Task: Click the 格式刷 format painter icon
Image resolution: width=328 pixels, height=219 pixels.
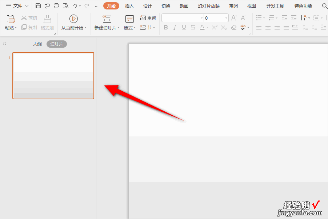Action: click(x=47, y=19)
